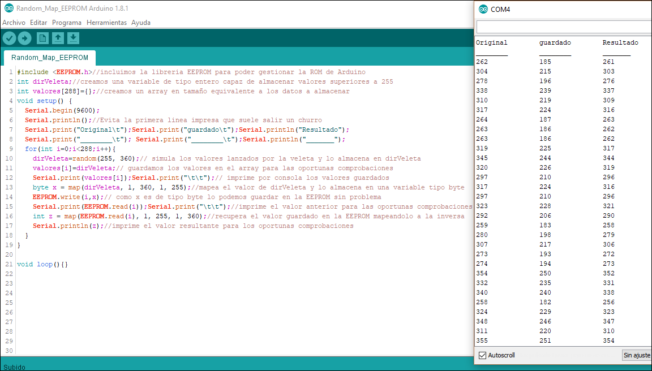Screen dimensions: 652x371
Task: Open the Editar menu
Action: pyautogui.click(x=38, y=23)
